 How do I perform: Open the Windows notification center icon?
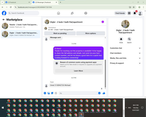[142, 108]
